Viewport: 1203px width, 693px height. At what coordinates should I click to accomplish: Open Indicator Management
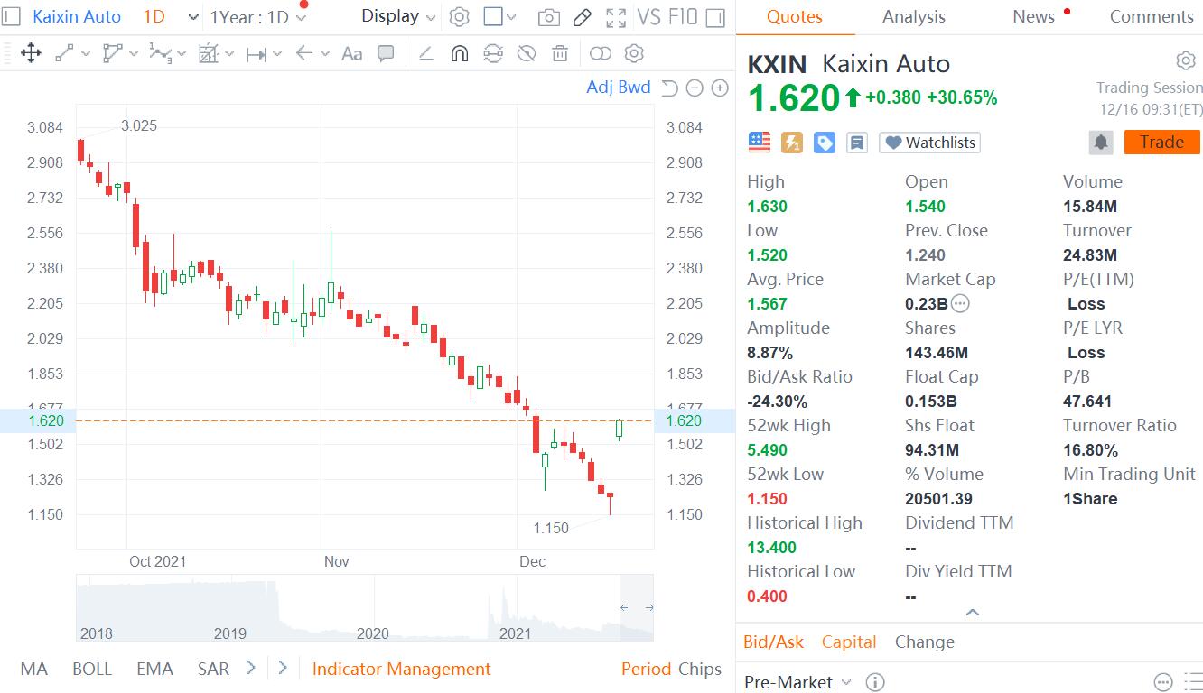[401, 669]
